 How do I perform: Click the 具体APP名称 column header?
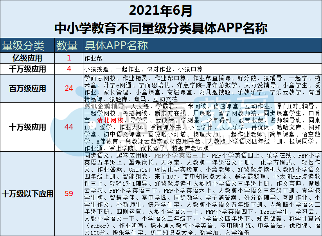tap(116, 46)
